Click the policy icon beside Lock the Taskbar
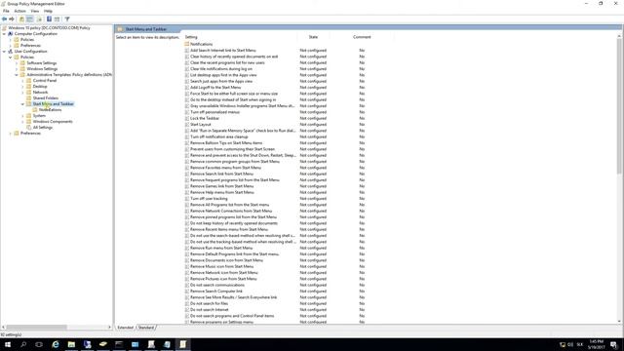Image resolution: width=624 pixels, height=351 pixels. (x=186, y=118)
